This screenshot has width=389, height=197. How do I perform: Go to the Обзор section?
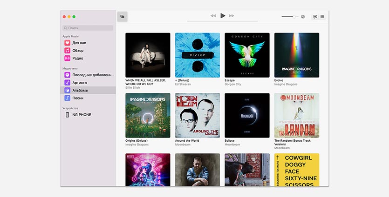coord(88,51)
